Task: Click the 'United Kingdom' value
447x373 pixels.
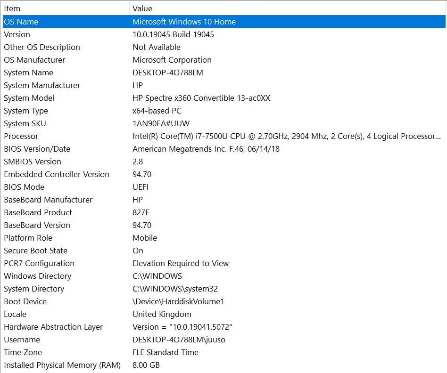Action: 162,314
